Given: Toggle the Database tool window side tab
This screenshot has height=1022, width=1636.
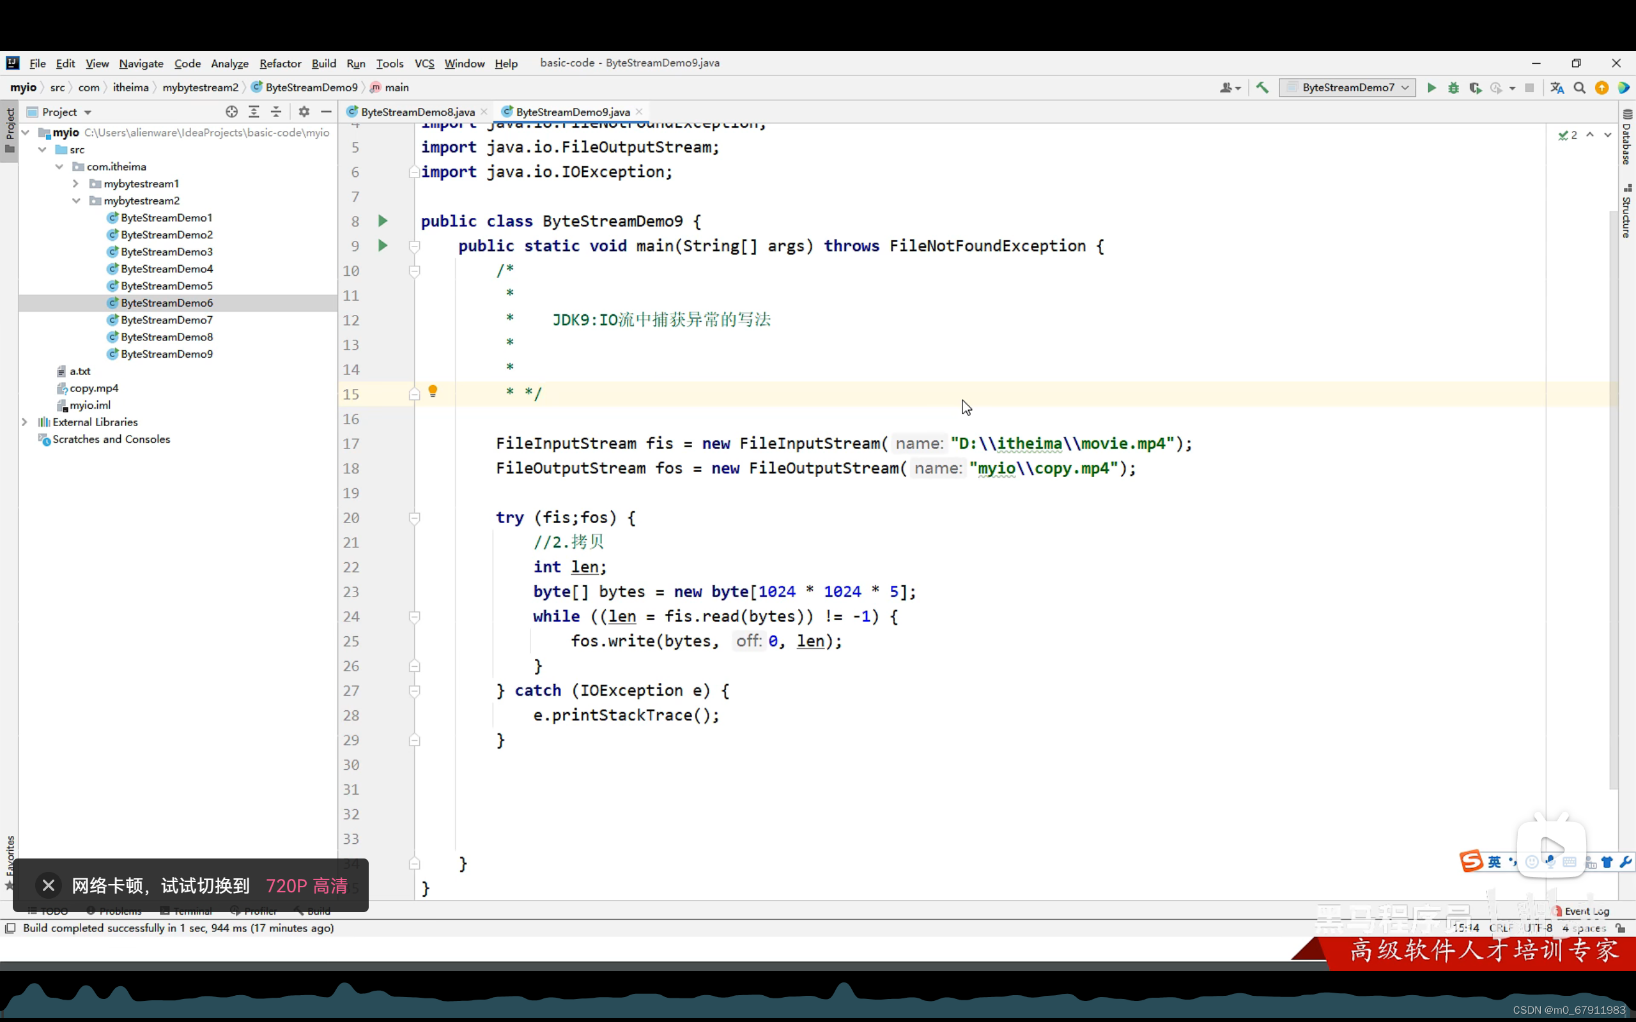Looking at the screenshot, I should [1626, 137].
